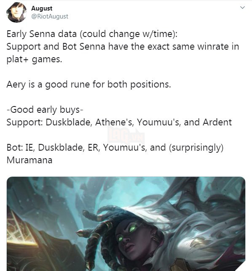This screenshot has width=252, height=271.
Task: Open the August display name link
Action: [42, 8]
